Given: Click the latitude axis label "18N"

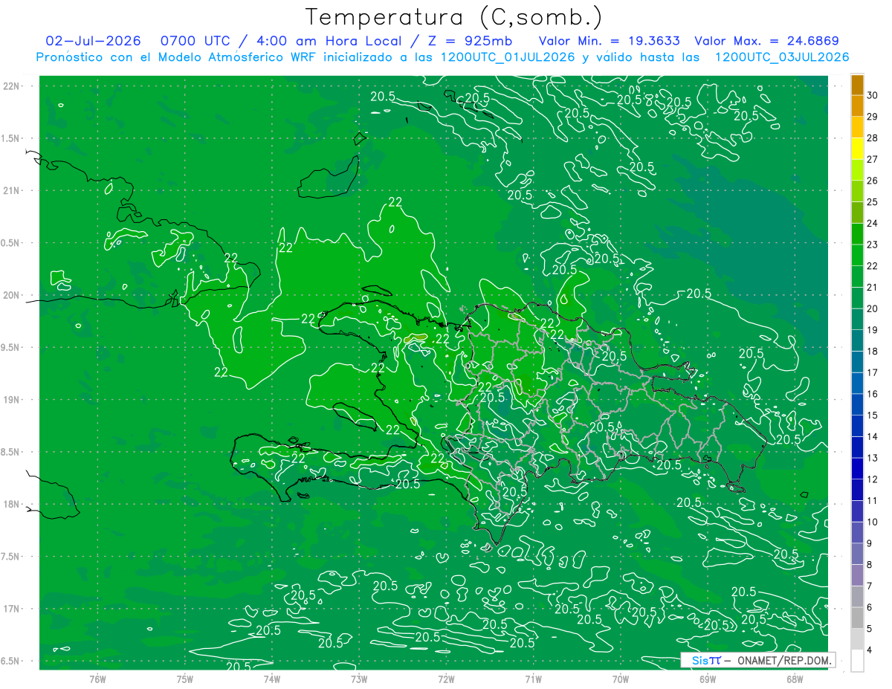Looking at the screenshot, I should pos(12,504).
